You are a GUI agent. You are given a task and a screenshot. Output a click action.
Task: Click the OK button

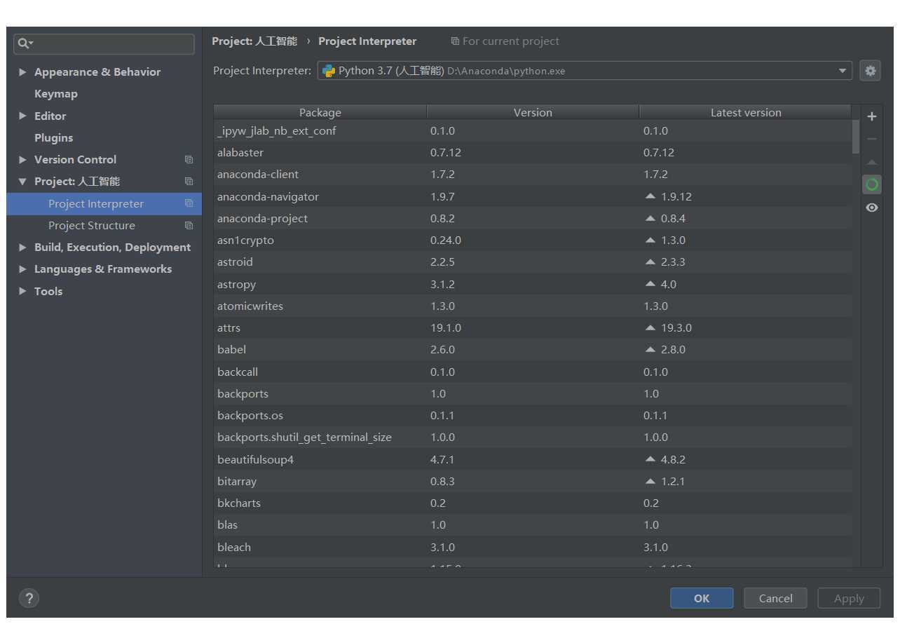tap(702, 598)
